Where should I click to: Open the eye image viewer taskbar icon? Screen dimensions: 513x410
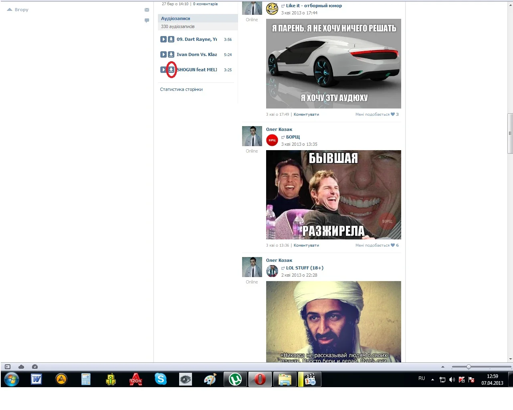(186, 379)
